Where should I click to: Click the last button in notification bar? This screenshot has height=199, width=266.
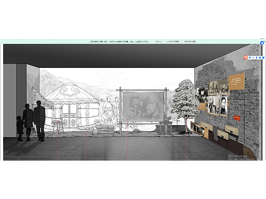(x=190, y=41)
